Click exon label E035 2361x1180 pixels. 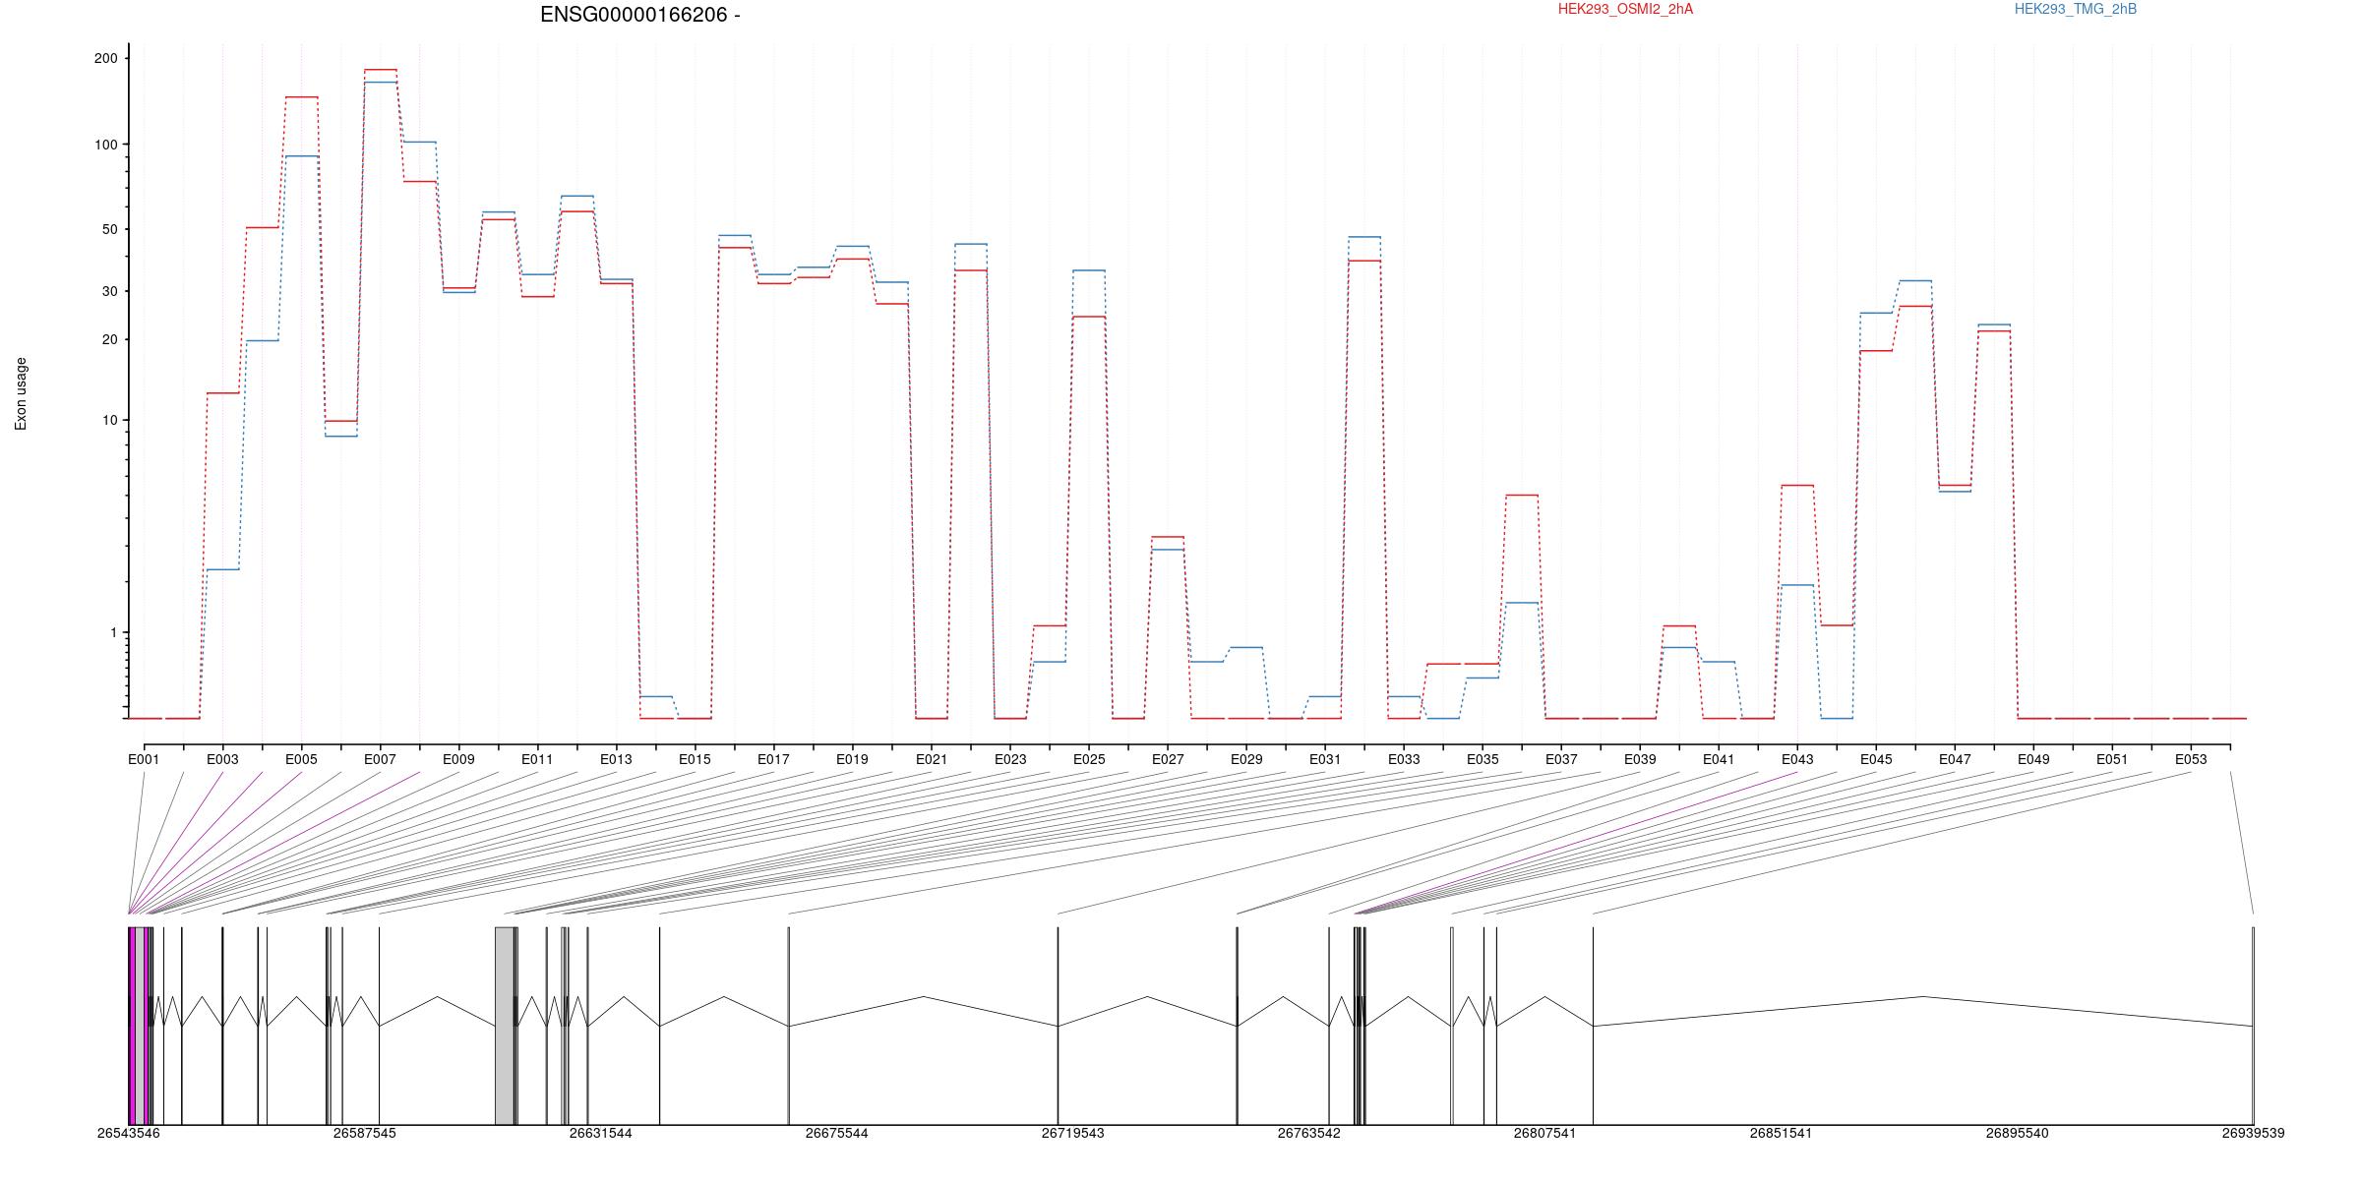click(1483, 759)
